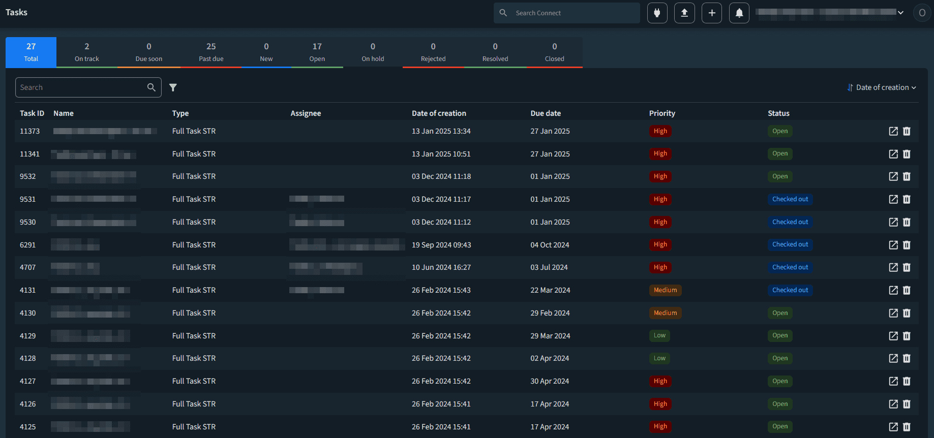This screenshot has width=934, height=438.
Task: Click the plus icon to add new
Action: click(x=712, y=13)
